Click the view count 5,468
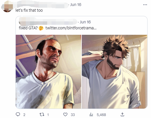Image resolution: width=151 pixels, height=118 pixels. [x=101, y=115]
